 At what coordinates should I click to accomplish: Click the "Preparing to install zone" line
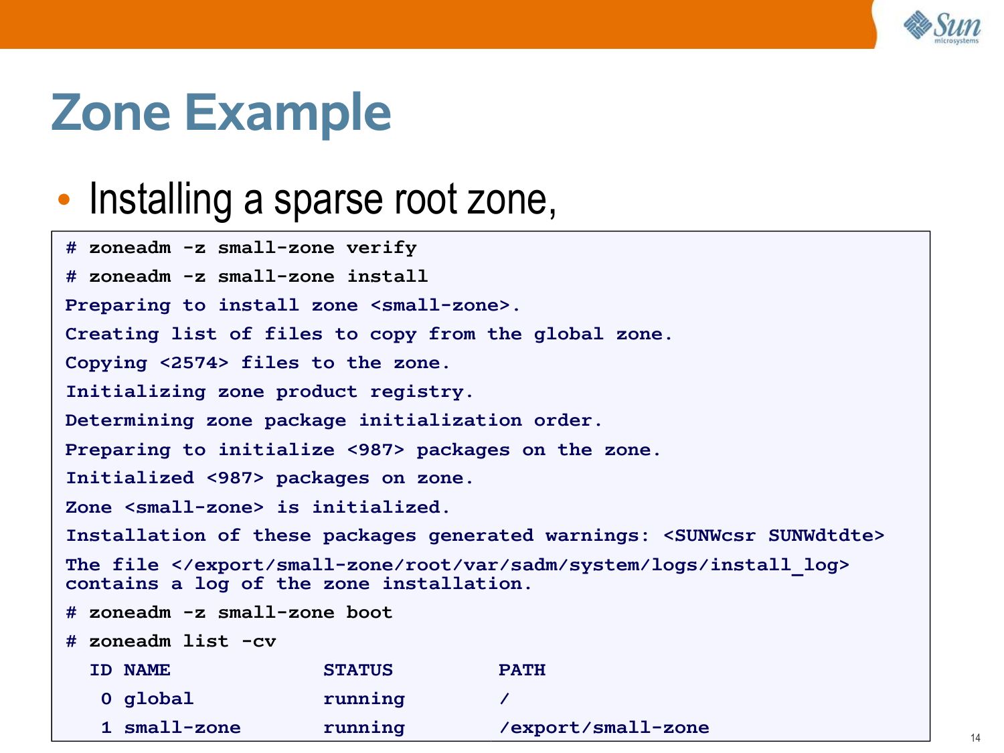(292, 305)
